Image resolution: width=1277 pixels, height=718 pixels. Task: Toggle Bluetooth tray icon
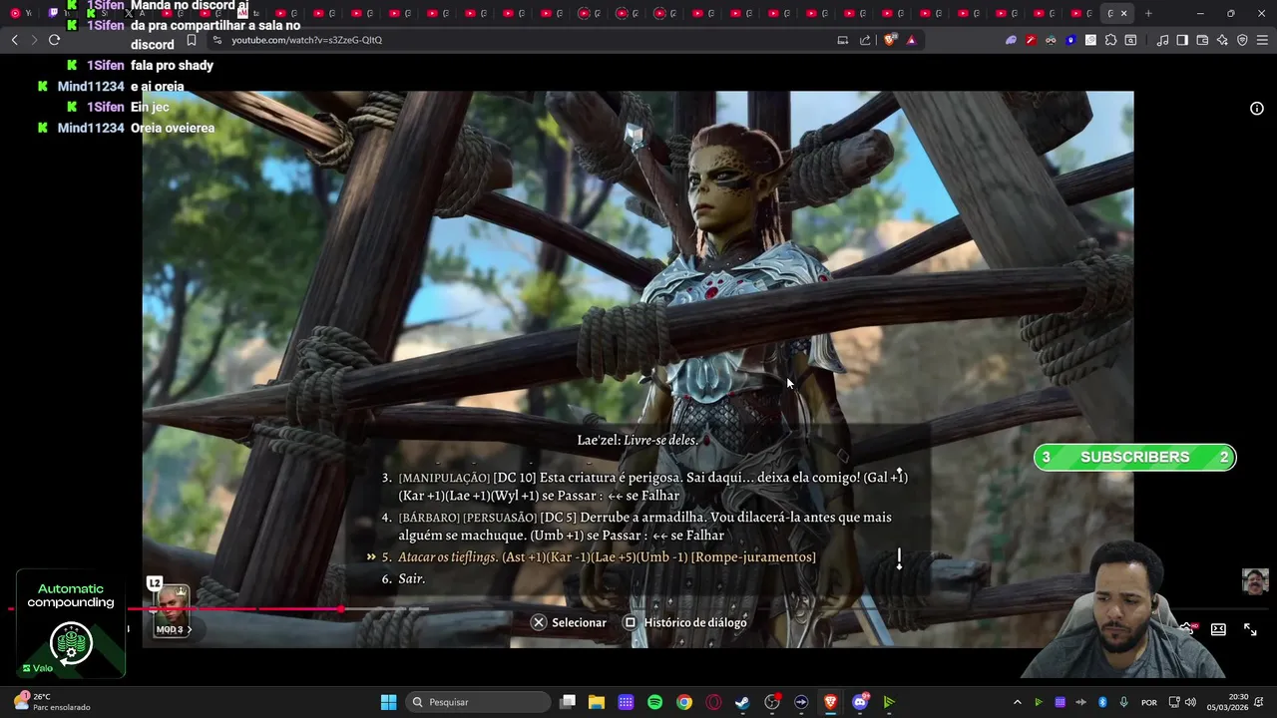1102,702
